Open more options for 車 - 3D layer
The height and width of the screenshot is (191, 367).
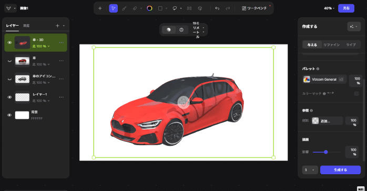pyautogui.click(x=62, y=42)
